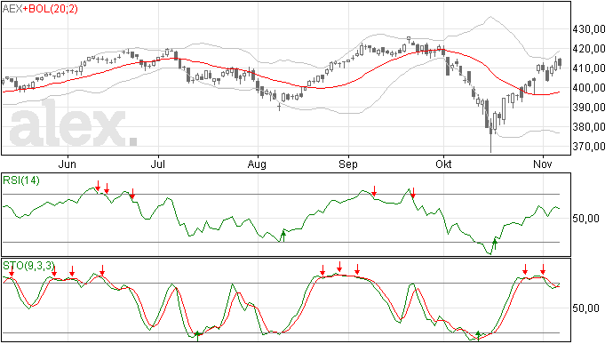This screenshot has width=613, height=344.
Task: Click the green RSI buy arrow in August
Action: (283, 236)
